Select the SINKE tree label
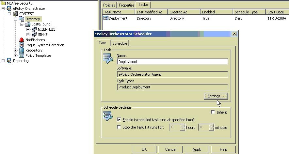Viewport: 289px width, 154px height. pos(42,35)
